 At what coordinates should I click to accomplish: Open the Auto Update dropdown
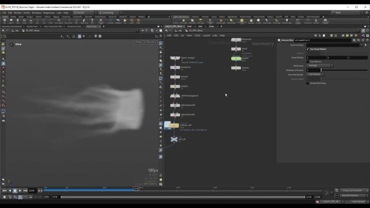(x=359, y=202)
